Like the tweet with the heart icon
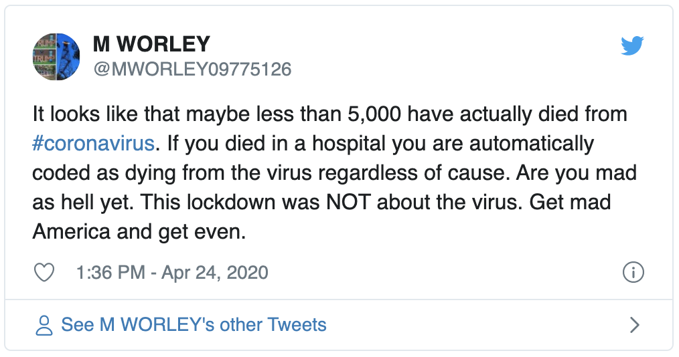 pyautogui.click(x=44, y=272)
